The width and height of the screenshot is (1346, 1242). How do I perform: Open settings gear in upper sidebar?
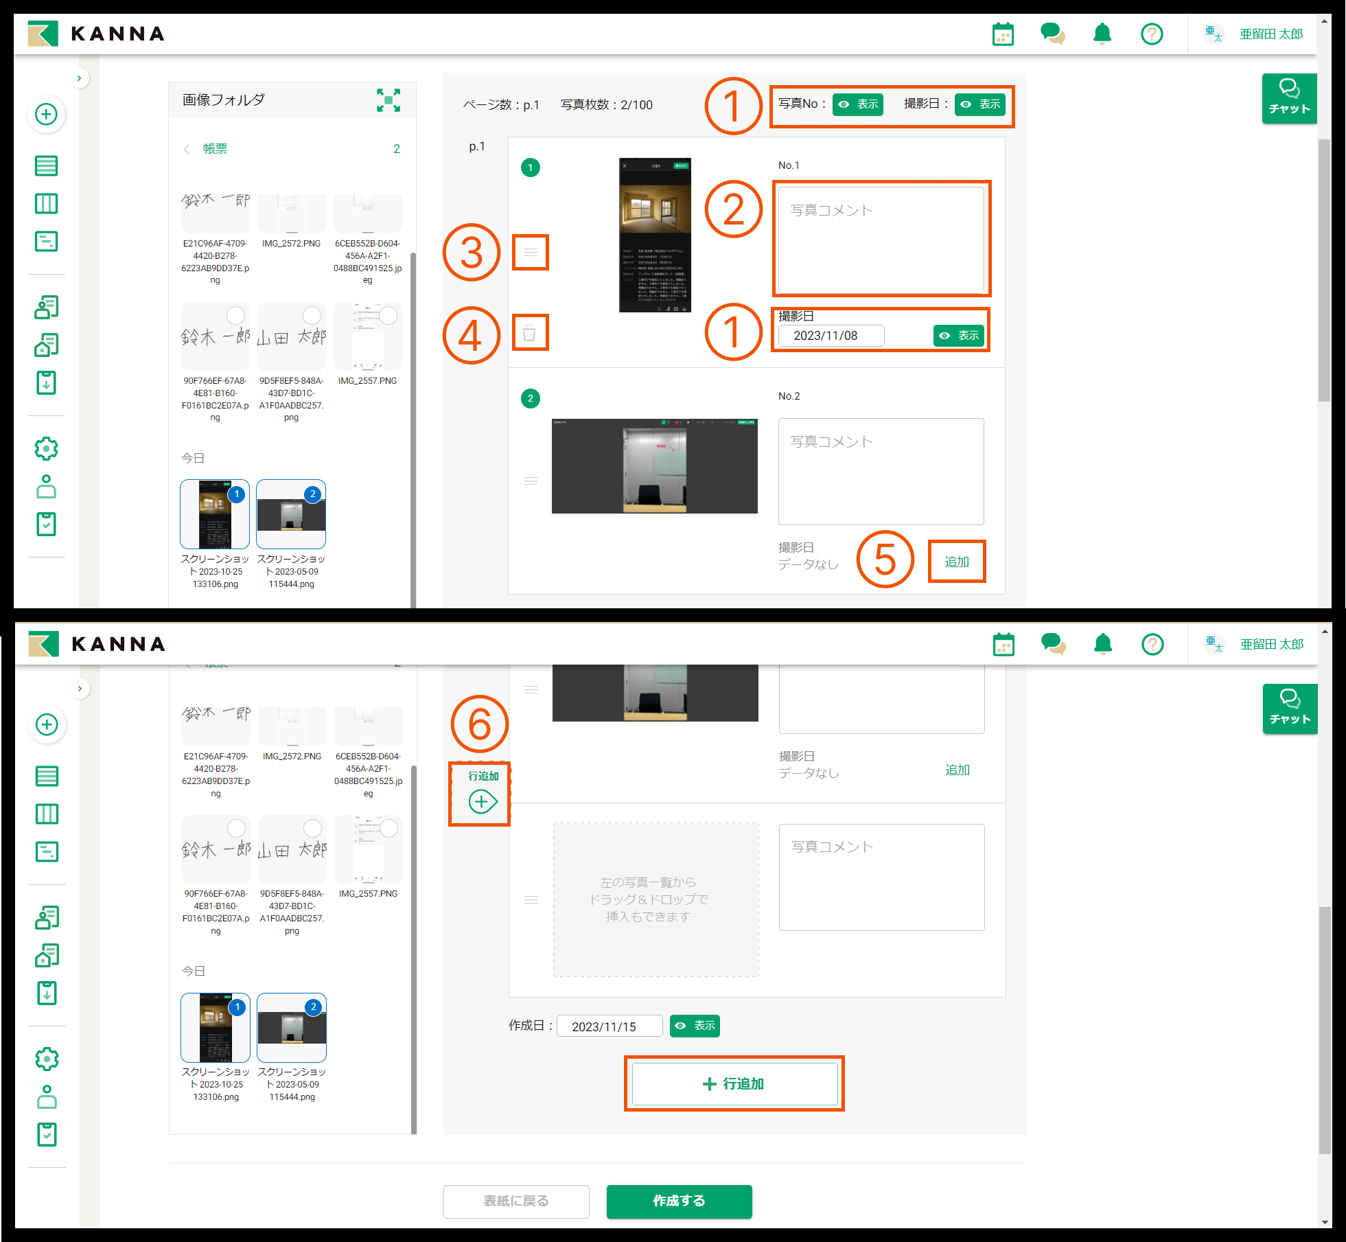point(46,449)
